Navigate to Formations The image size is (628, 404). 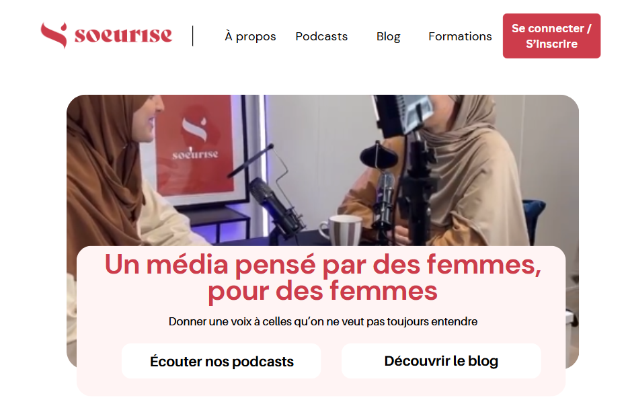[x=460, y=36]
